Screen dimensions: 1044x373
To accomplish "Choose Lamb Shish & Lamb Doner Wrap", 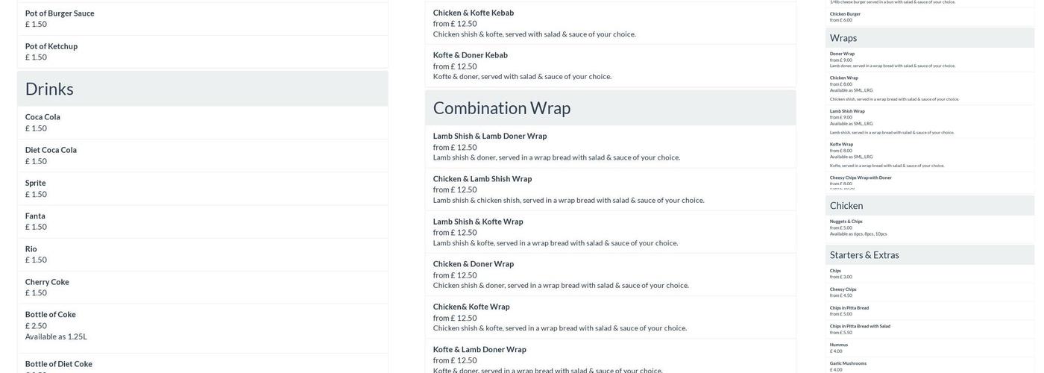I will coord(610,147).
